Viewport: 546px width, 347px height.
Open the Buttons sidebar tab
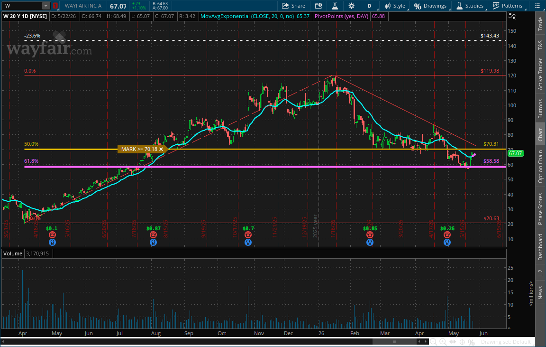(x=540, y=109)
